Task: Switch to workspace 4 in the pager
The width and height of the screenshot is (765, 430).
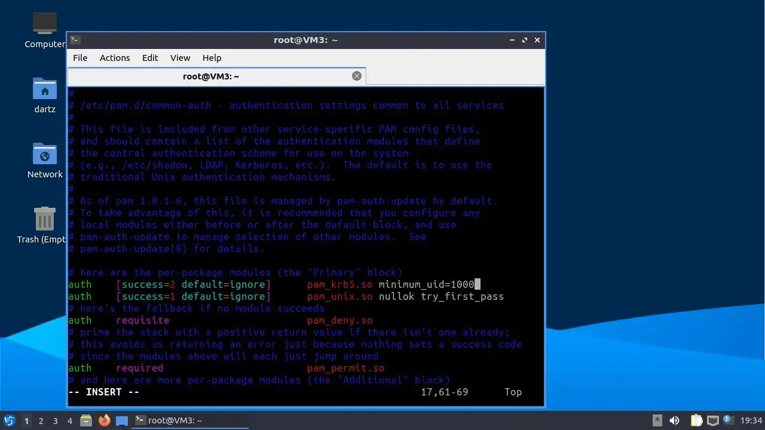Action: coord(69,420)
